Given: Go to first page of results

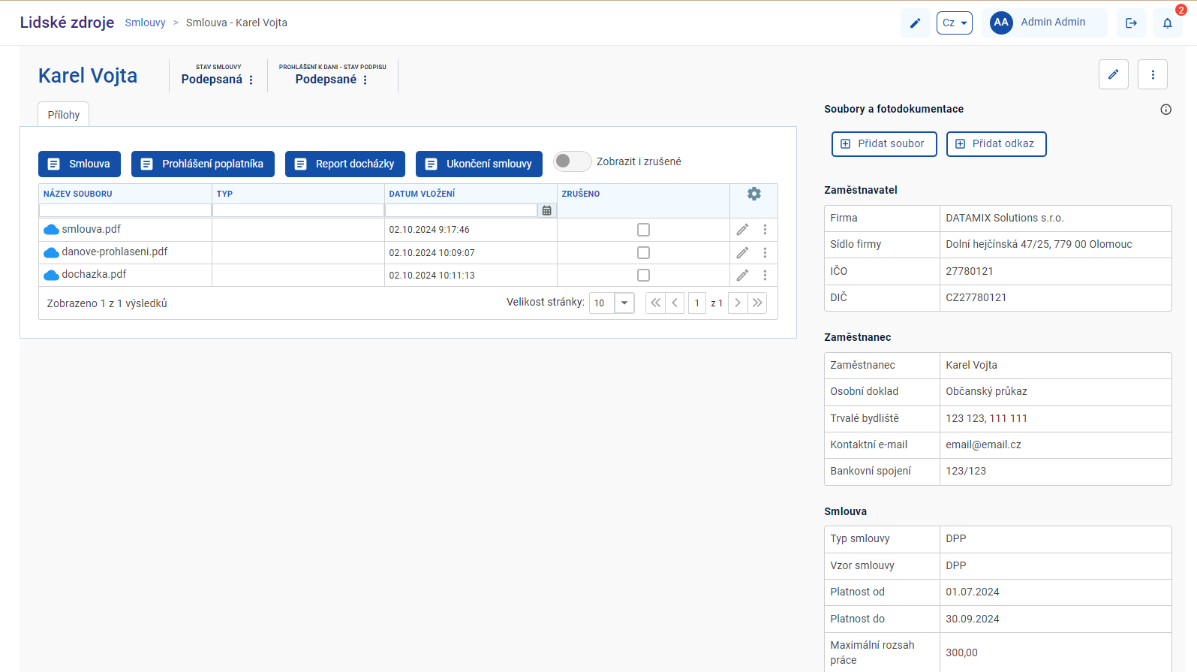Looking at the screenshot, I should (x=655, y=303).
